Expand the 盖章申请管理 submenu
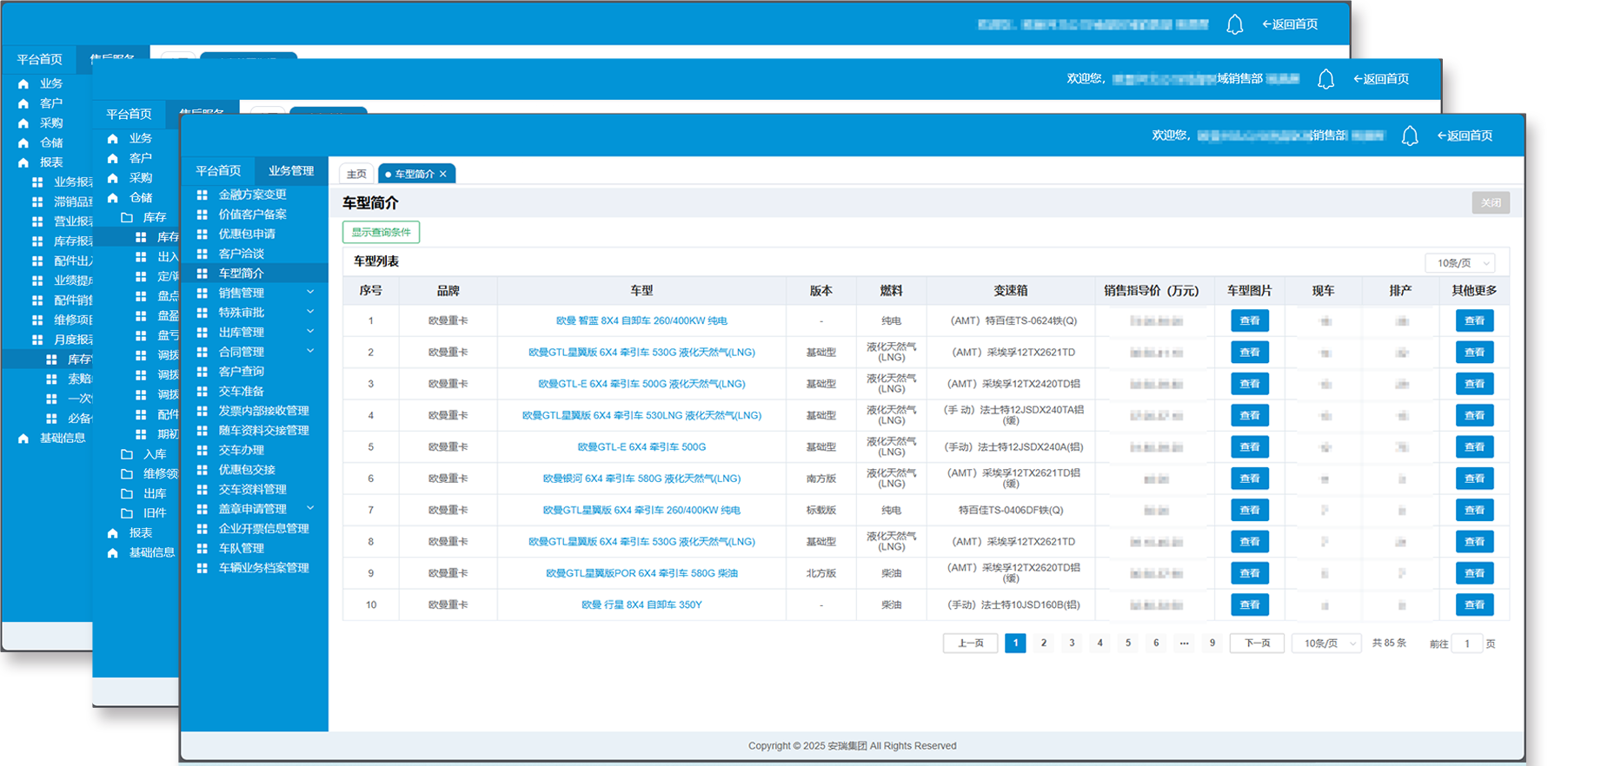Screen dimensions: 1601x766 tap(310, 509)
